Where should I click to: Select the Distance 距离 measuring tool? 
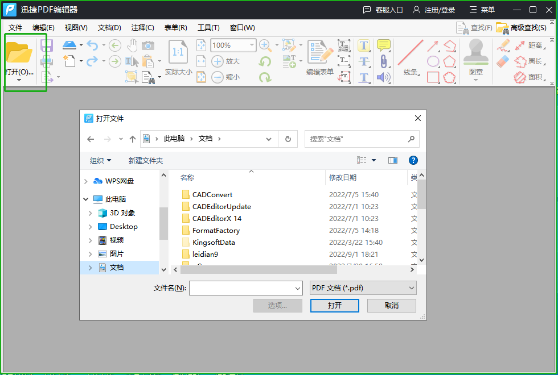coord(529,45)
